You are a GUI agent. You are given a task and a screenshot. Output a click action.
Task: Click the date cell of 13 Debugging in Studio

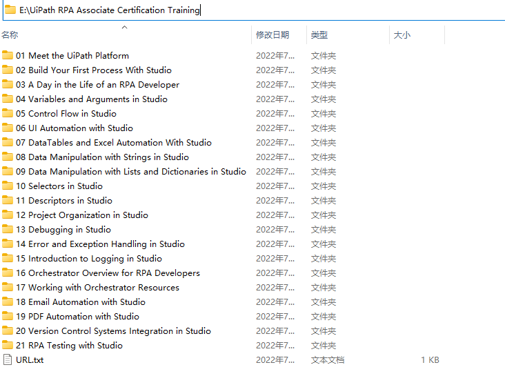[x=275, y=229]
